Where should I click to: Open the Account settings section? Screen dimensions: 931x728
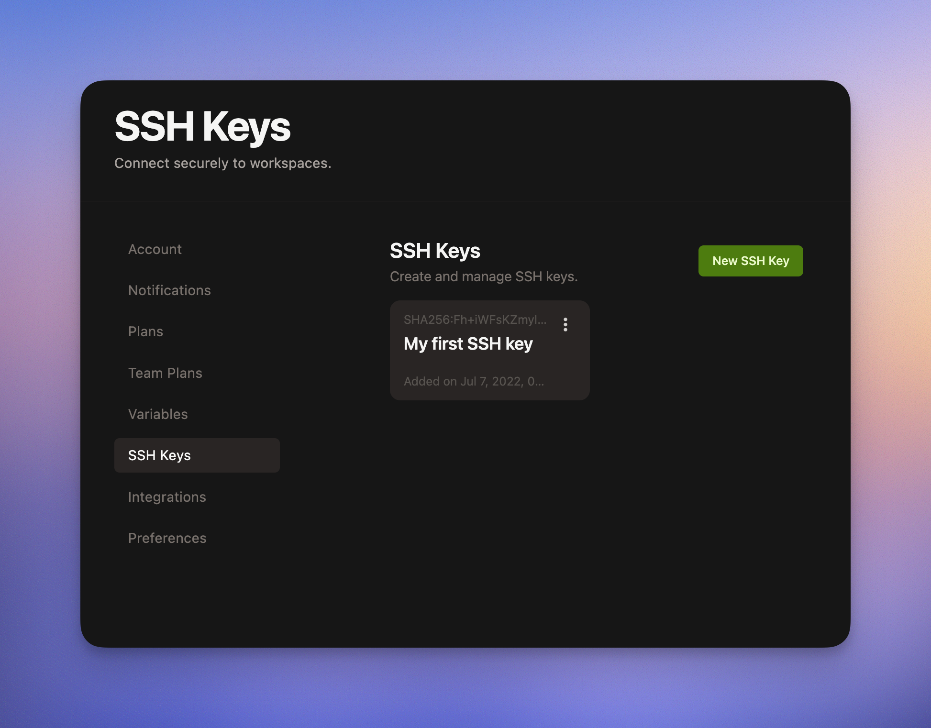click(x=155, y=249)
